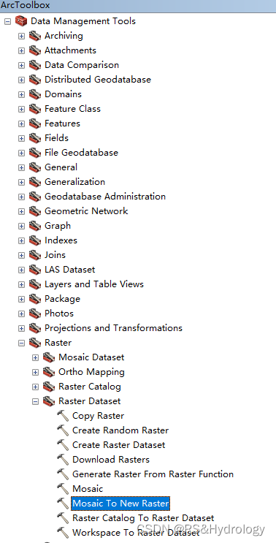Expand the General toolset node
The height and width of the screenshot is (543, 276).
tap(21, 167)
